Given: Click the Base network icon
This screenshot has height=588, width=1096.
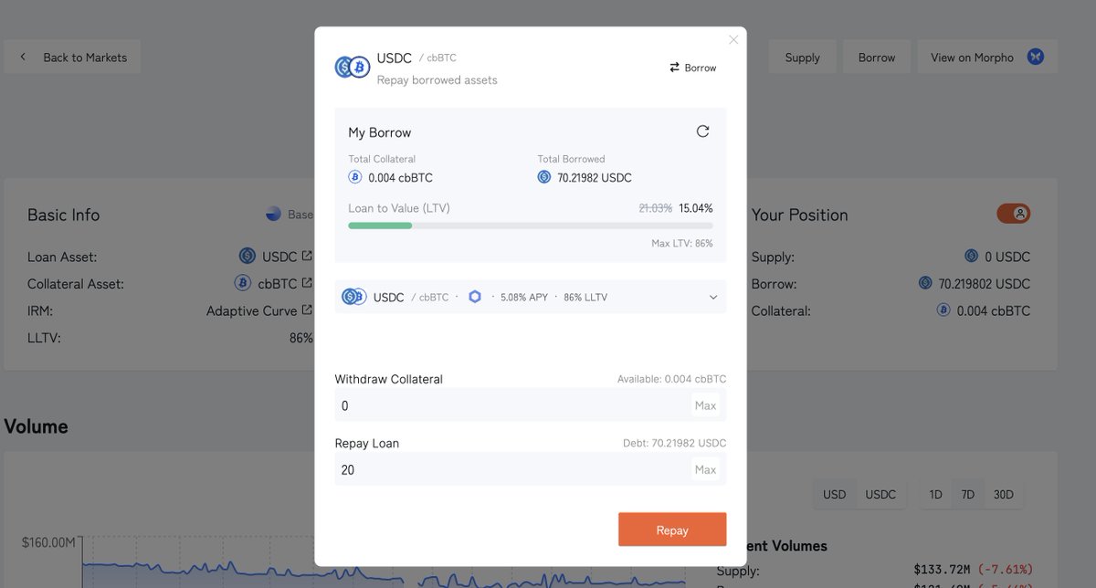Looking at the screenshot, I should click(273, 215).
